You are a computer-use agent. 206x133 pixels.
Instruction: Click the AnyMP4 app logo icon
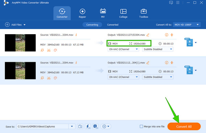[x=6, y=3]
